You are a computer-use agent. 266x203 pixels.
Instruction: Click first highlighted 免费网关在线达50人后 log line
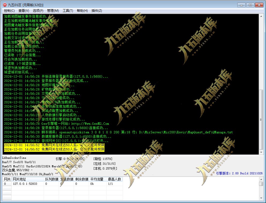[54, 145]
